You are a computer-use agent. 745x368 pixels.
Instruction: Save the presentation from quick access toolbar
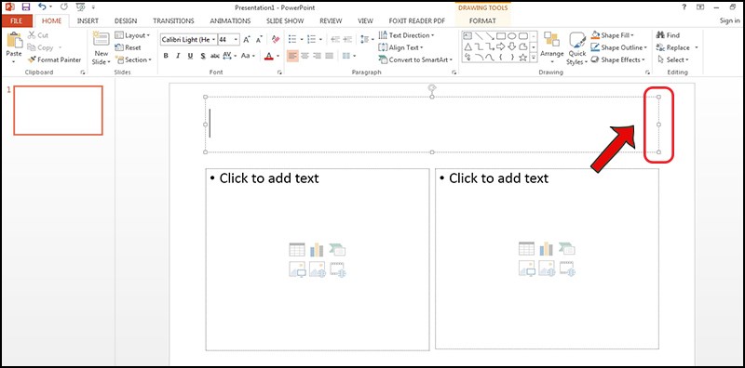(x=26, y=7)
